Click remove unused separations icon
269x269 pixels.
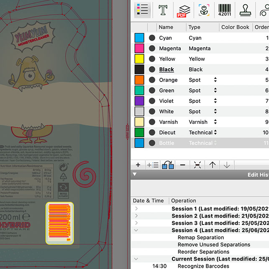click(197, 165)
